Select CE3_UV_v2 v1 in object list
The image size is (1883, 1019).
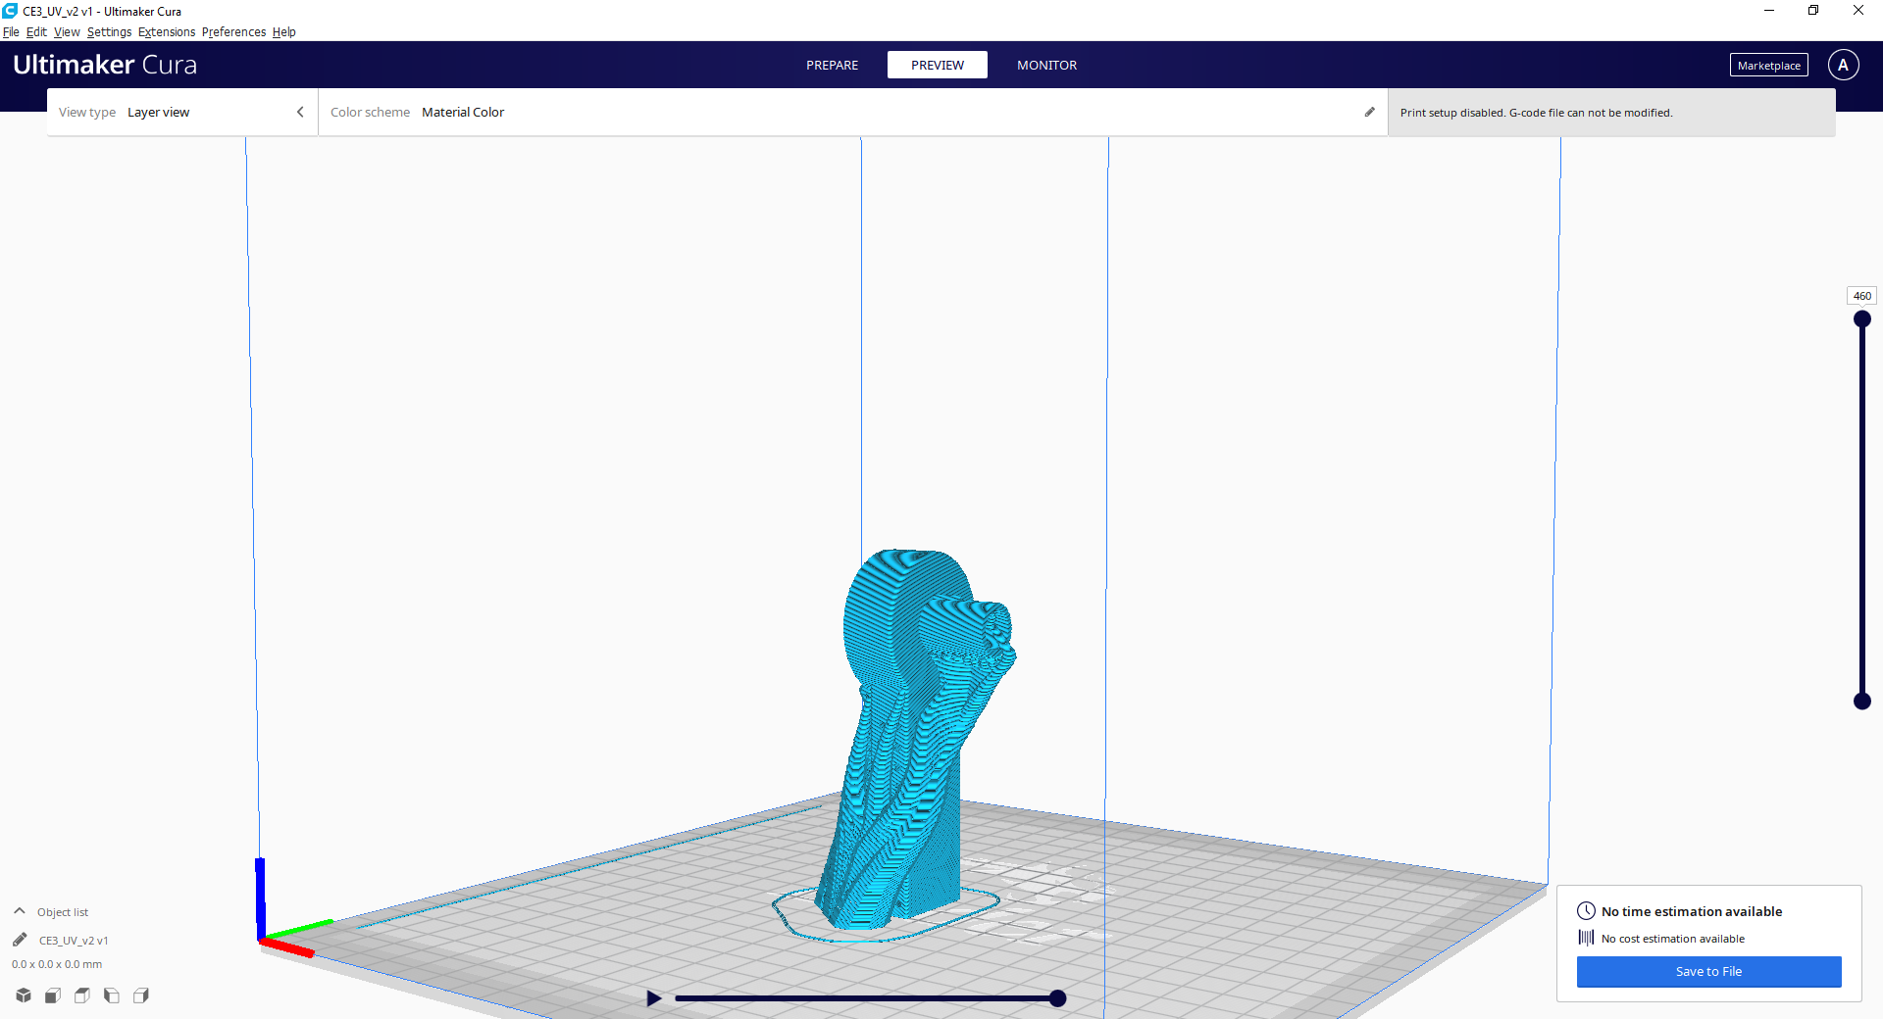[x=74, y=941]
